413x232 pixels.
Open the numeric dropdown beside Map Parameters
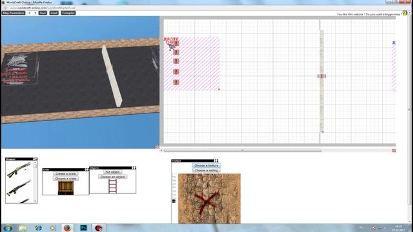pyautogui.click(x=32, y=13)
